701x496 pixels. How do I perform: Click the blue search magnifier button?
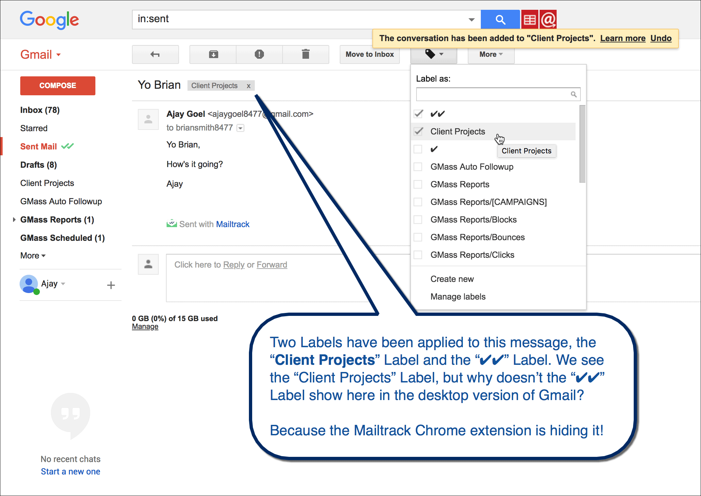pyautogui.click(x=500, y=20)
